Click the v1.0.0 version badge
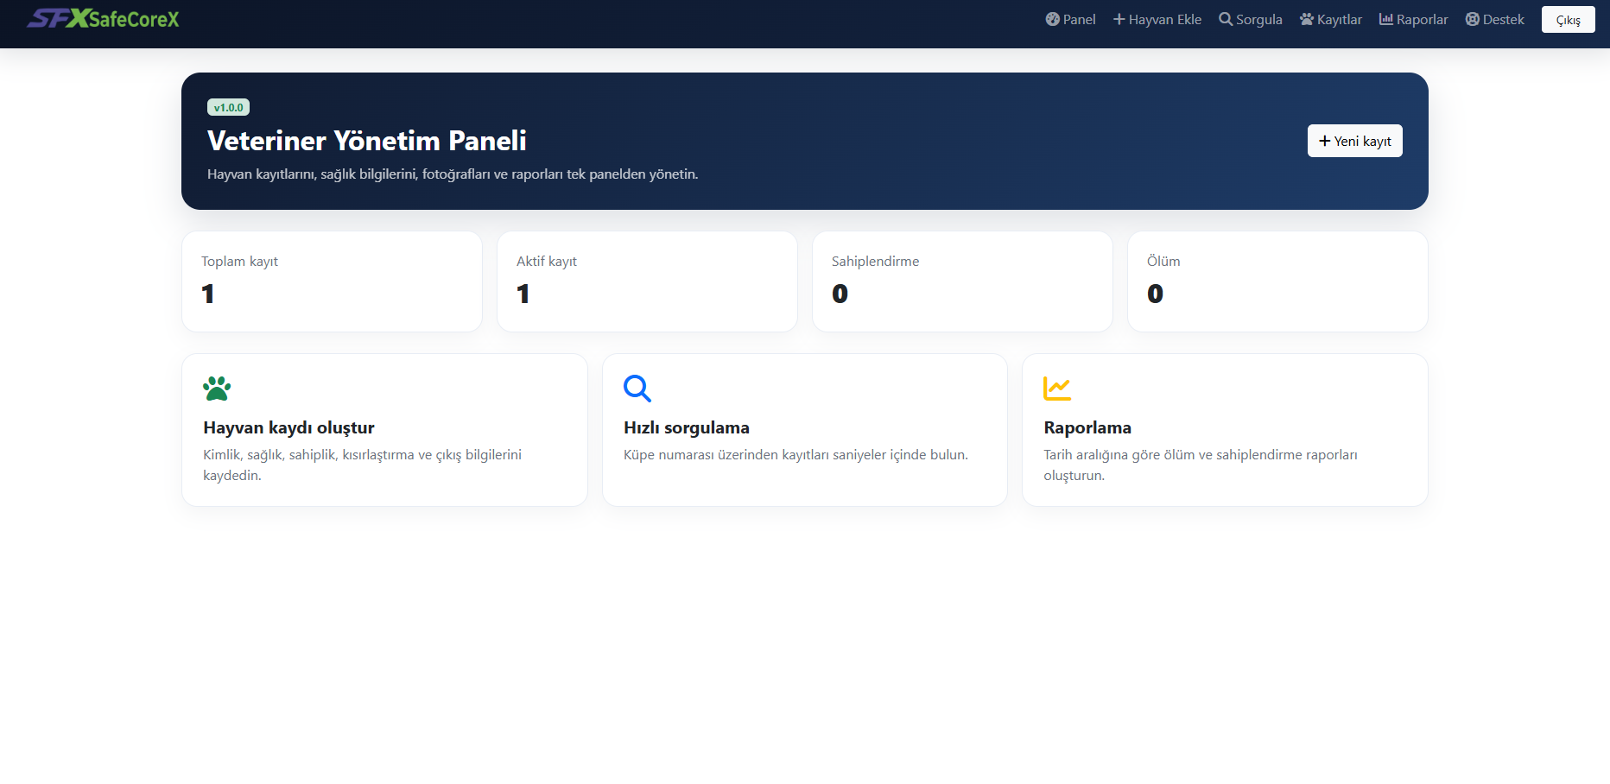Screen dimensions: 1610x784 pos(229,107)
